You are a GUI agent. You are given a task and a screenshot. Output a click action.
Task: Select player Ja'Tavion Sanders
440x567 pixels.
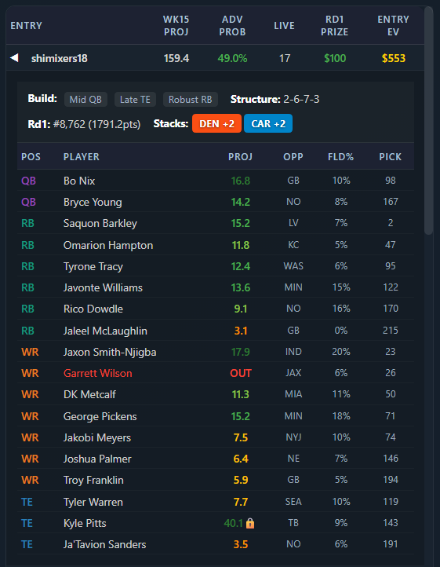[x=105, y=544]
